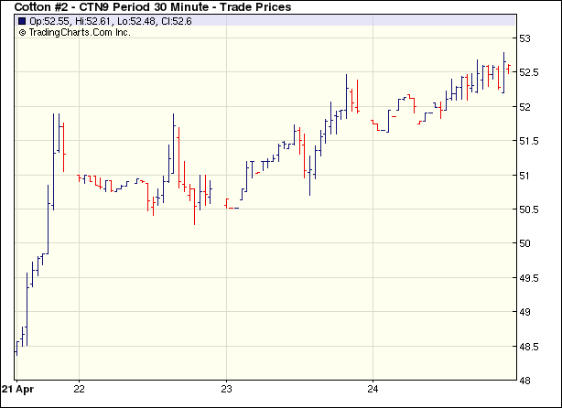Click the copyright symbol before TradingCharts.Com
The width and height of the screenshot is (562, 408).
point(22,32)
